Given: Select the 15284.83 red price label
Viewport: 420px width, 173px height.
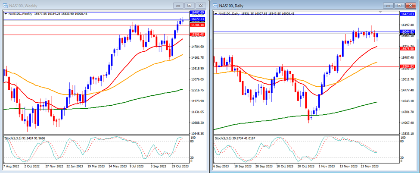Looking at the screenshot, I should click(x=408, y=66).
